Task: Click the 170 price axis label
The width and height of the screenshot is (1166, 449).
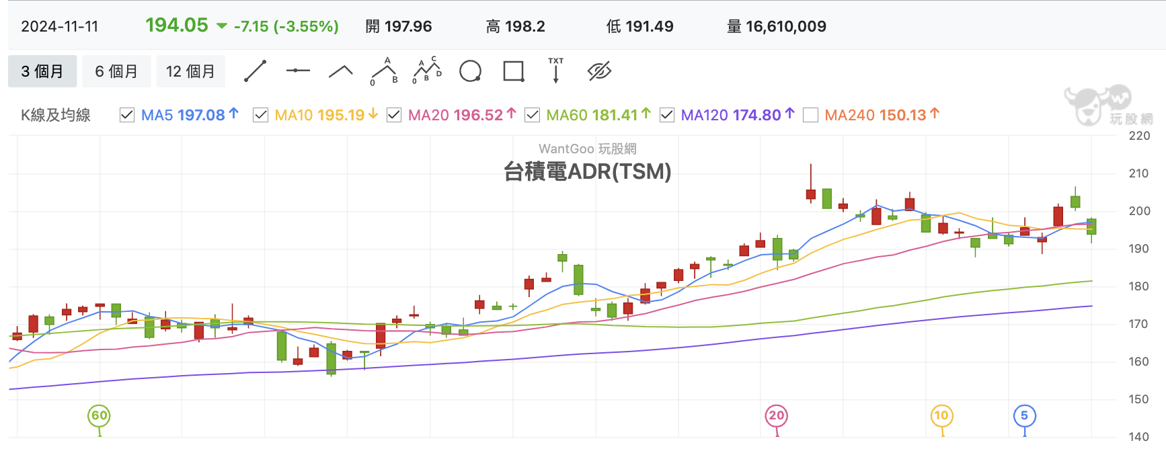Action: [x=1139, y=324]
